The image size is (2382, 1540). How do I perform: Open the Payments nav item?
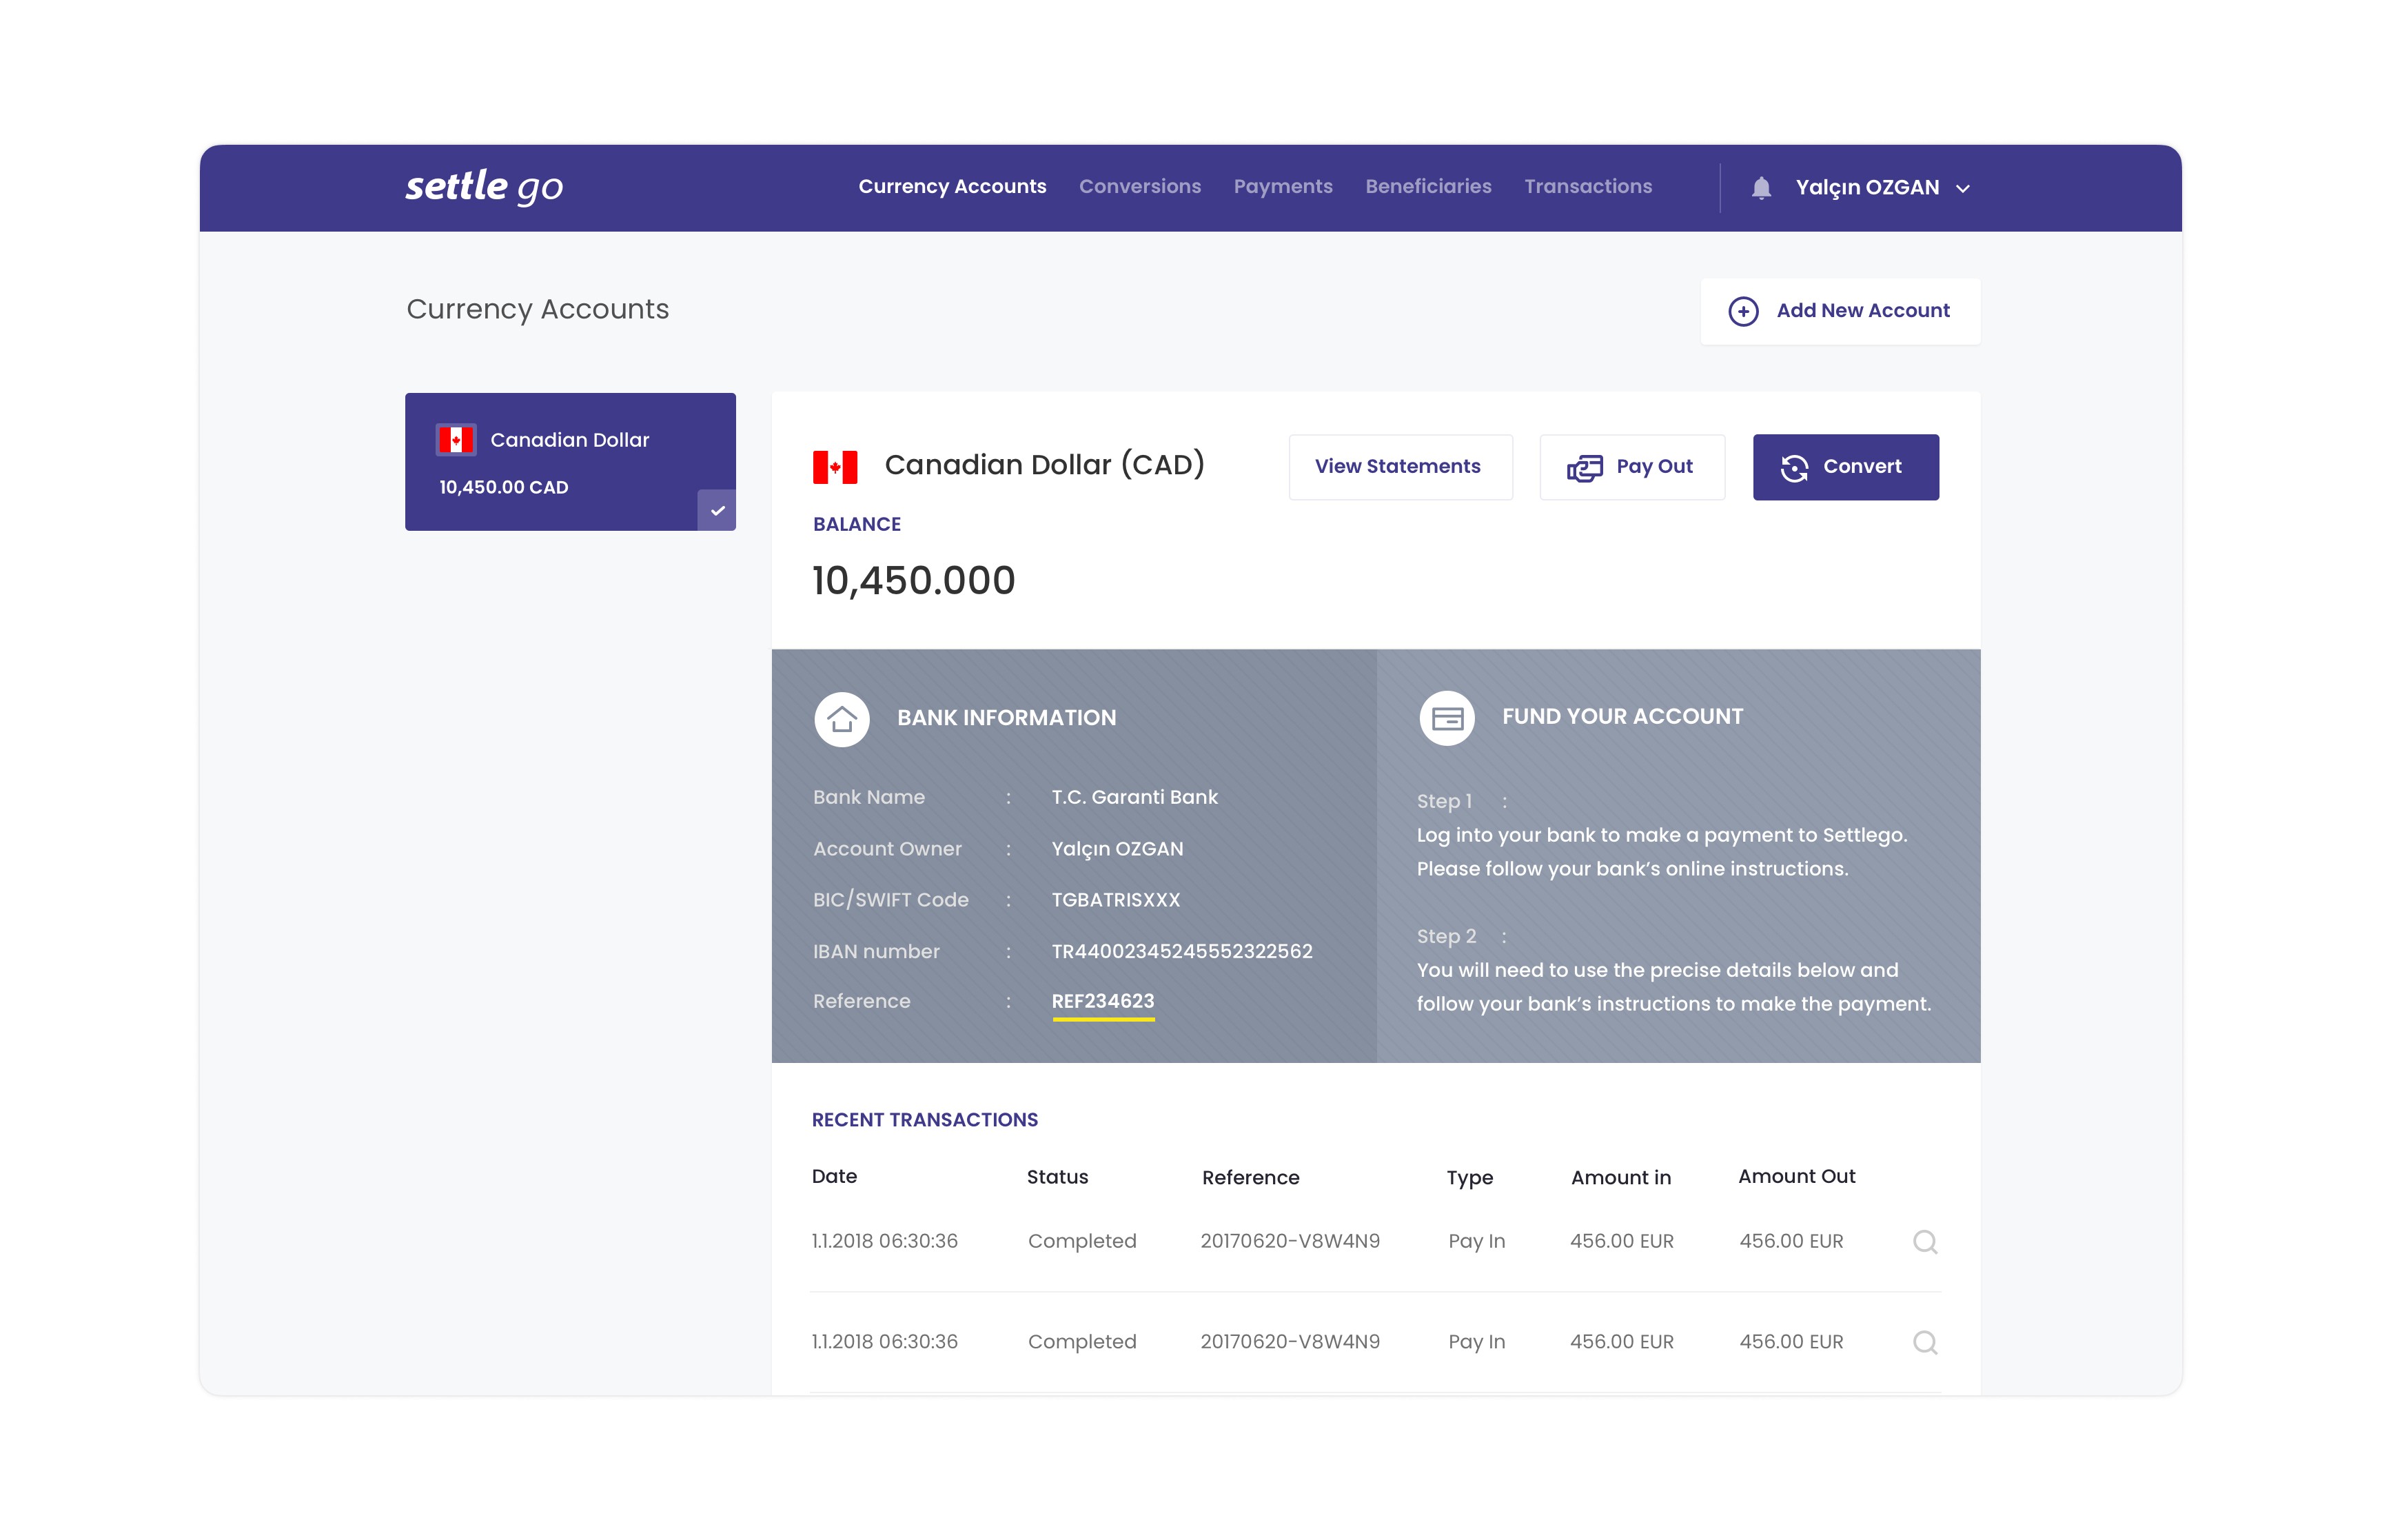[x=1283, y=186]
